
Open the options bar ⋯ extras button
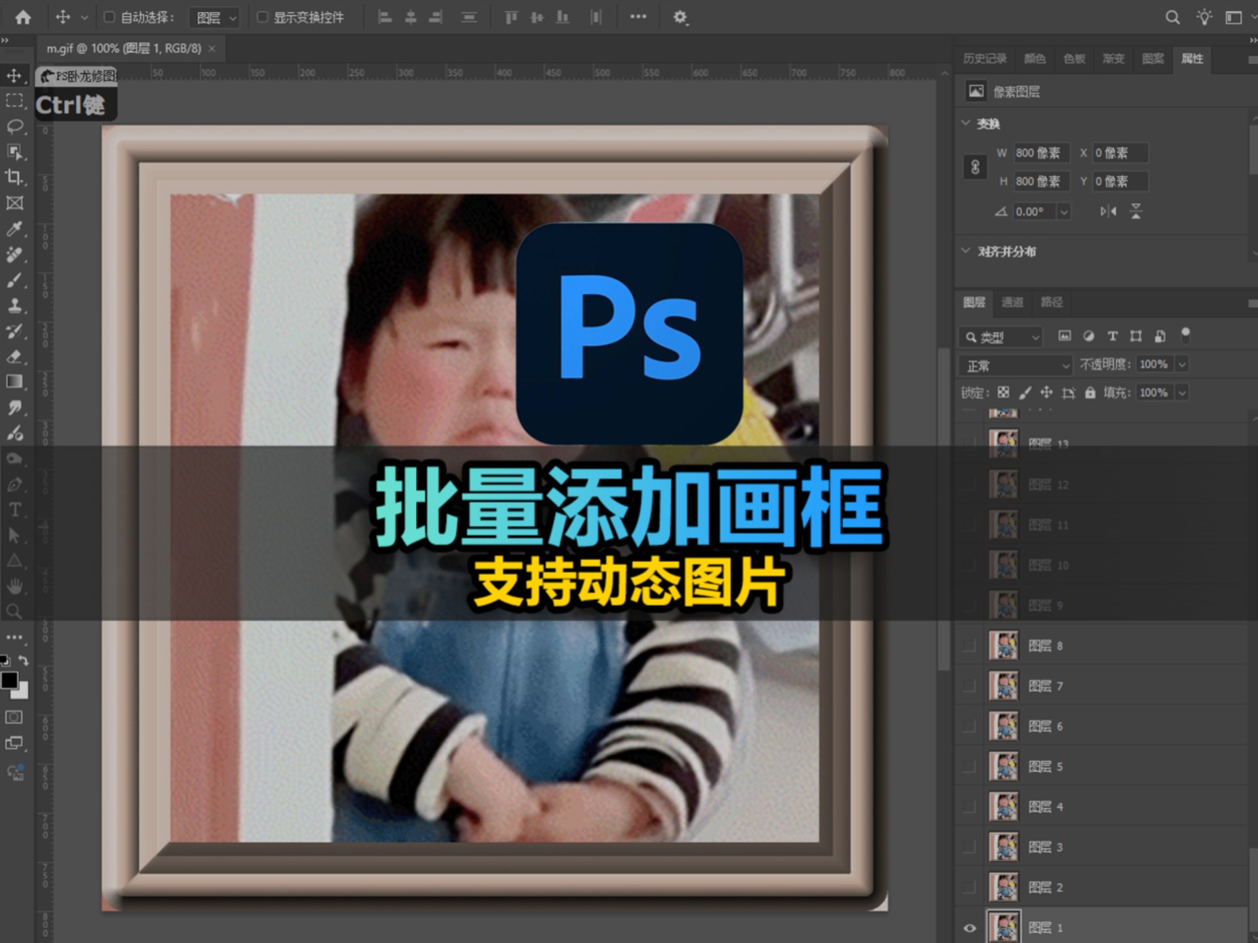coord(638,17)
